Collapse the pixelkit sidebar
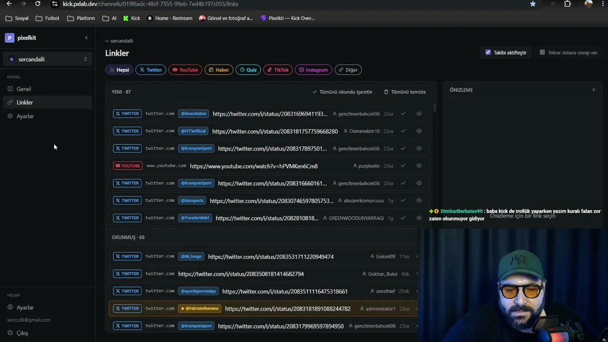 86,38
